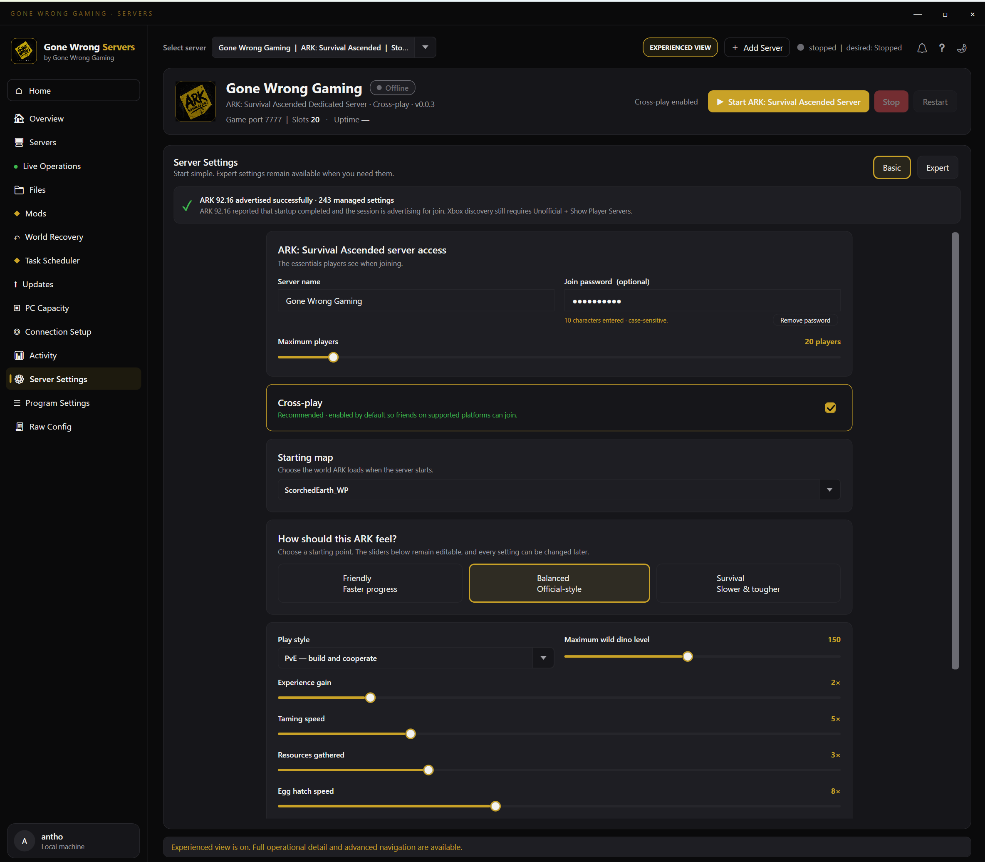Click the antho user avatar
This screenshot has width=985, height=862.
pyautogui.click(x=24, y=841)
